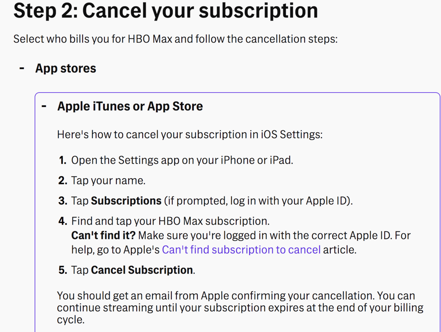Collapse App stores section via minus icon
The height and width of the screenshot is (332, 441).
(22, 68)
